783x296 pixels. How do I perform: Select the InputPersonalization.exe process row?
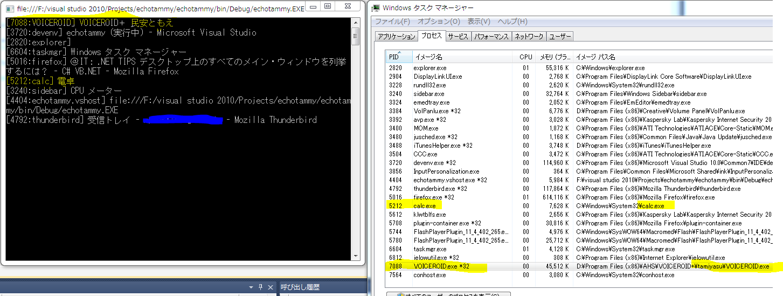584,171
